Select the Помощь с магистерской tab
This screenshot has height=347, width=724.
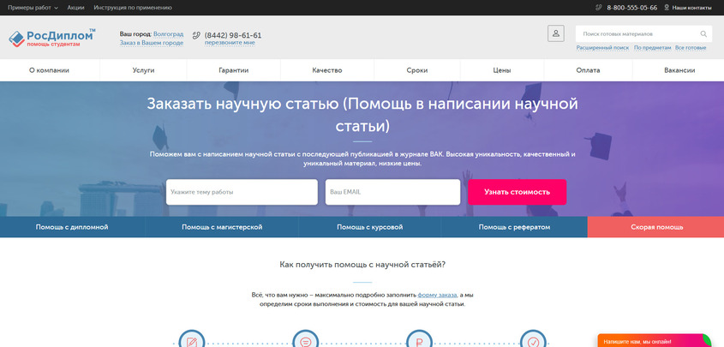[x=222, y=227]
